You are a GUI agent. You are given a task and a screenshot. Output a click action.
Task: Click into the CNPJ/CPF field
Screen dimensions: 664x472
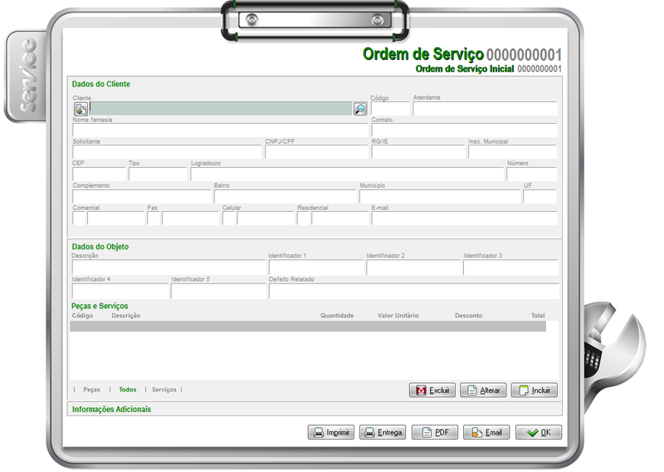coord(316,152)
